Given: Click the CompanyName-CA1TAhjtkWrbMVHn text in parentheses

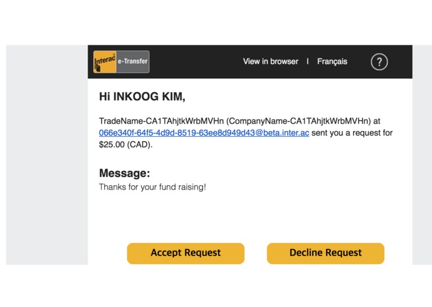Looking at the screenshot, I should pos(298,121).
